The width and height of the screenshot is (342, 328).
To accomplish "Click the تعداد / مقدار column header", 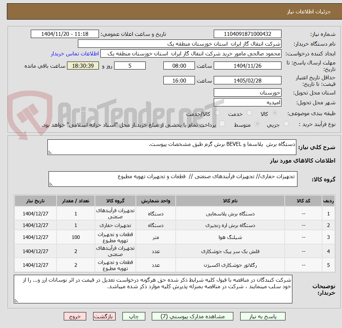I will 76,201.
